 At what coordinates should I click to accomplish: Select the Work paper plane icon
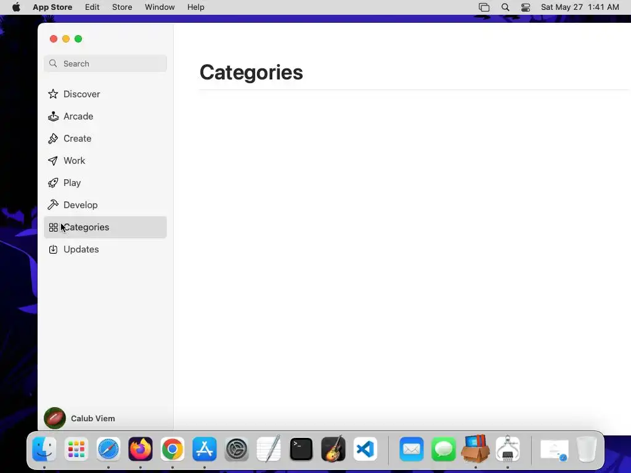pos(53,161)
